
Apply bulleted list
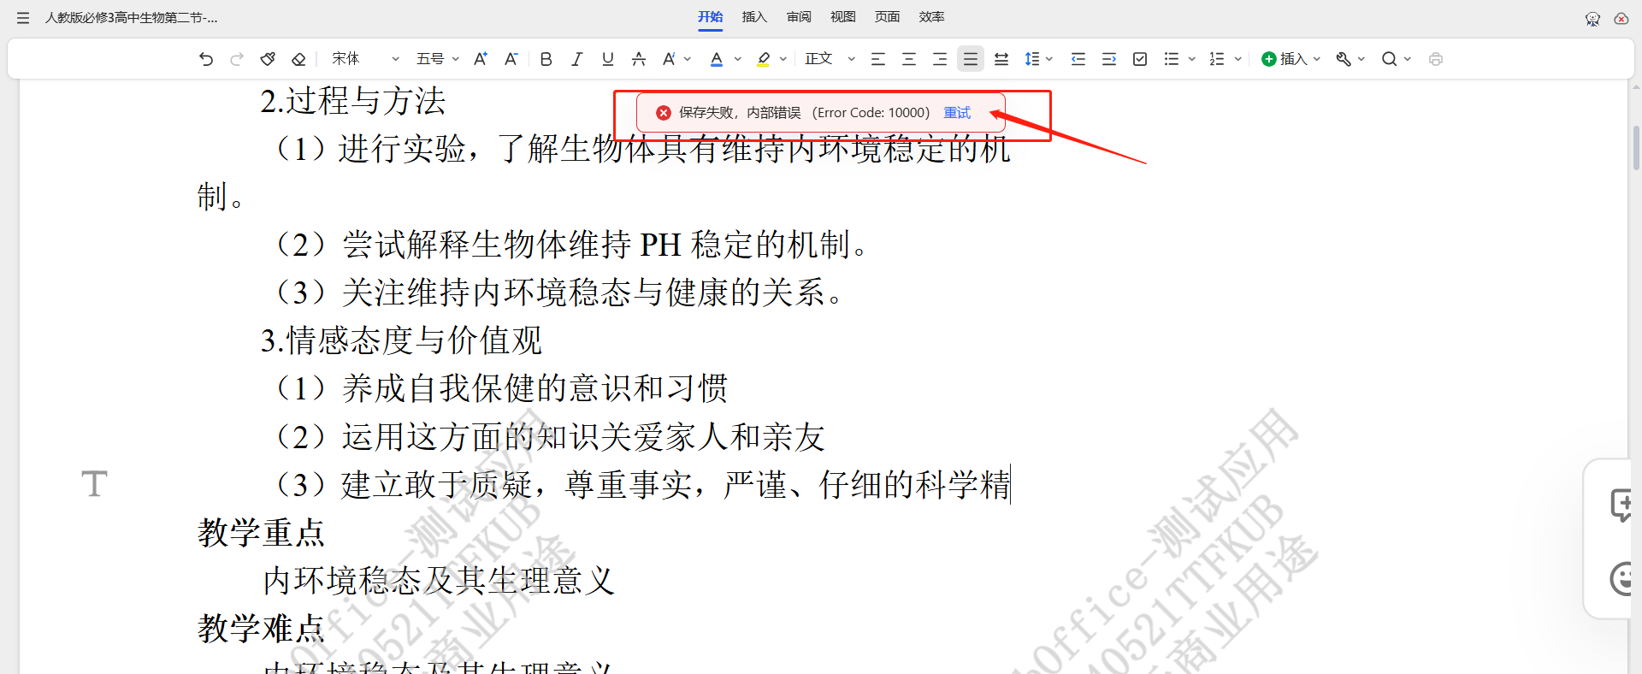(x=1172, y=59)
